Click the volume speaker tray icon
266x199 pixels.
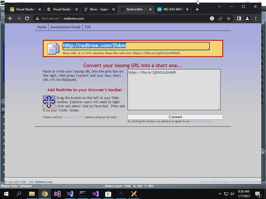pyautogui.click(x=232, y=194)
